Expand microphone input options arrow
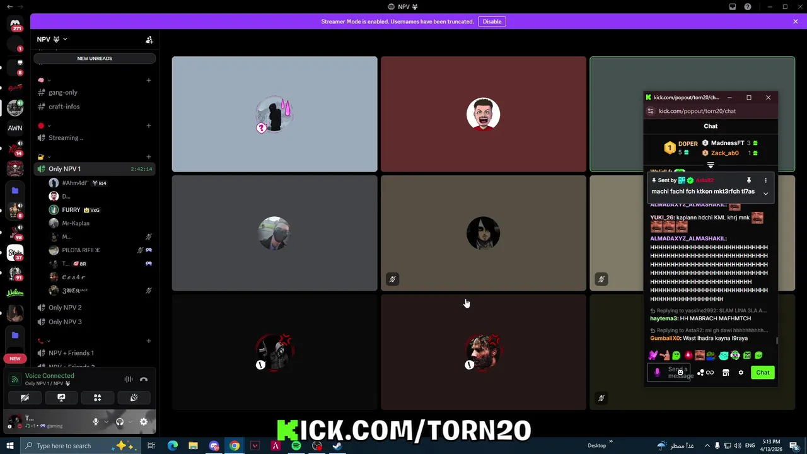 tap(106, 422)
